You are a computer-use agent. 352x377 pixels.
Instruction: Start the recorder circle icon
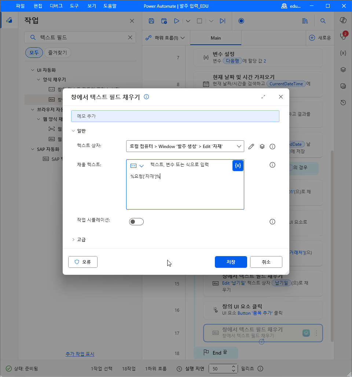[241, 21]
